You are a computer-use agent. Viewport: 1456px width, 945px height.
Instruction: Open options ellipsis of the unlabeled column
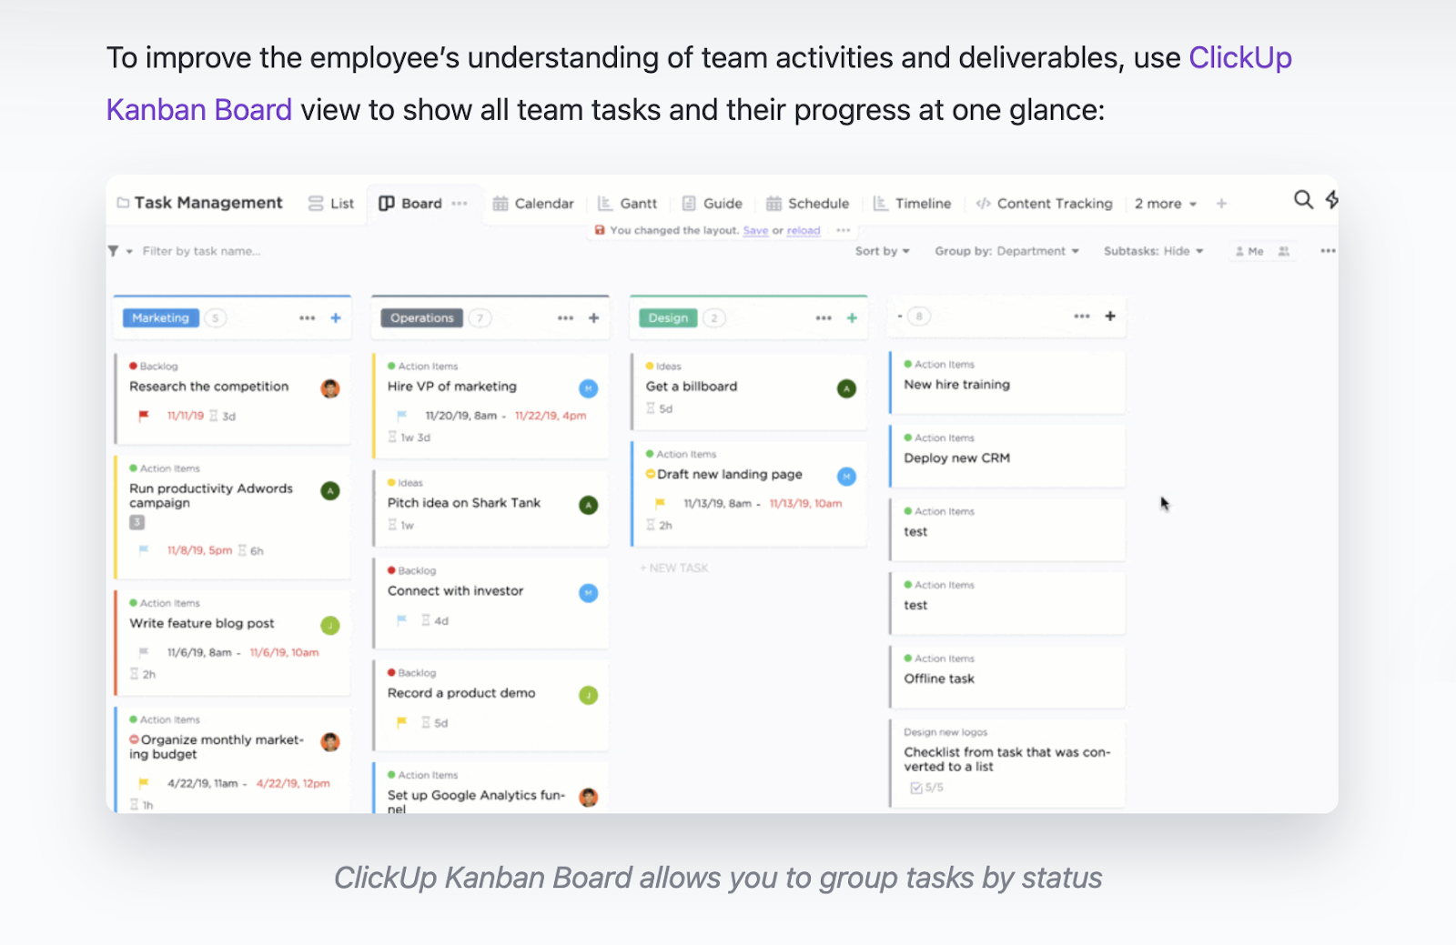pos(1081,316)
